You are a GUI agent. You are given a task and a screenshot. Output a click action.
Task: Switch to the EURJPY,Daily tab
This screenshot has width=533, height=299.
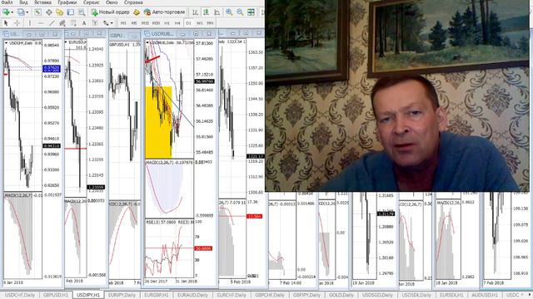[x=122, y=295]
